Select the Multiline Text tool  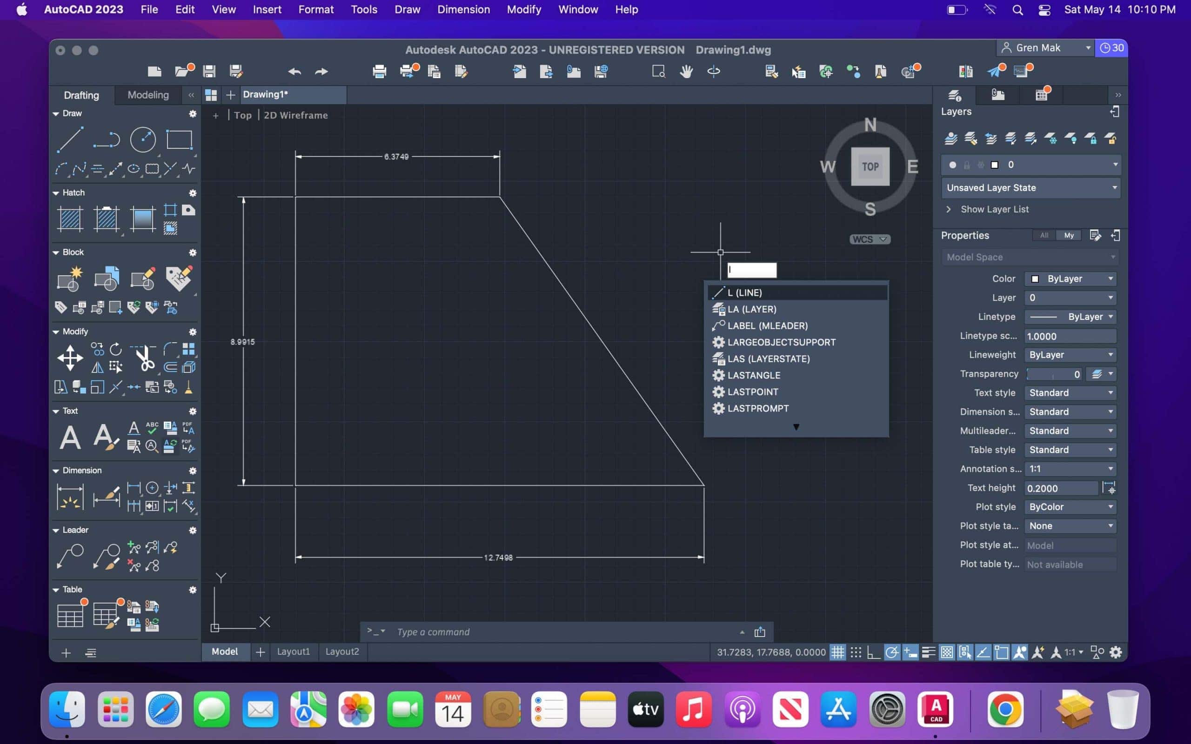click(70, 437)
